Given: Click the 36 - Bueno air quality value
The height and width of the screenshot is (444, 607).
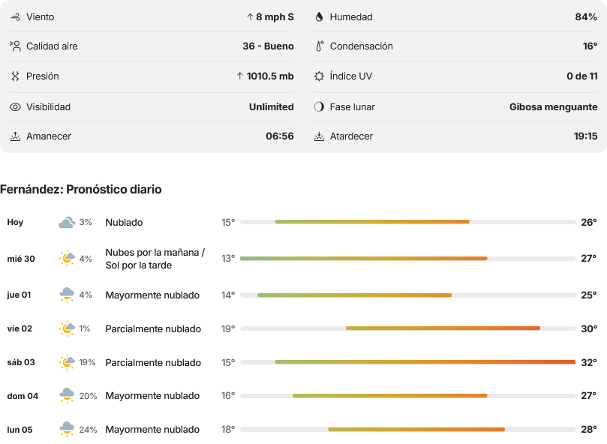Looking at the screenshot, I should pyautogui.click(x=268, y=46).
